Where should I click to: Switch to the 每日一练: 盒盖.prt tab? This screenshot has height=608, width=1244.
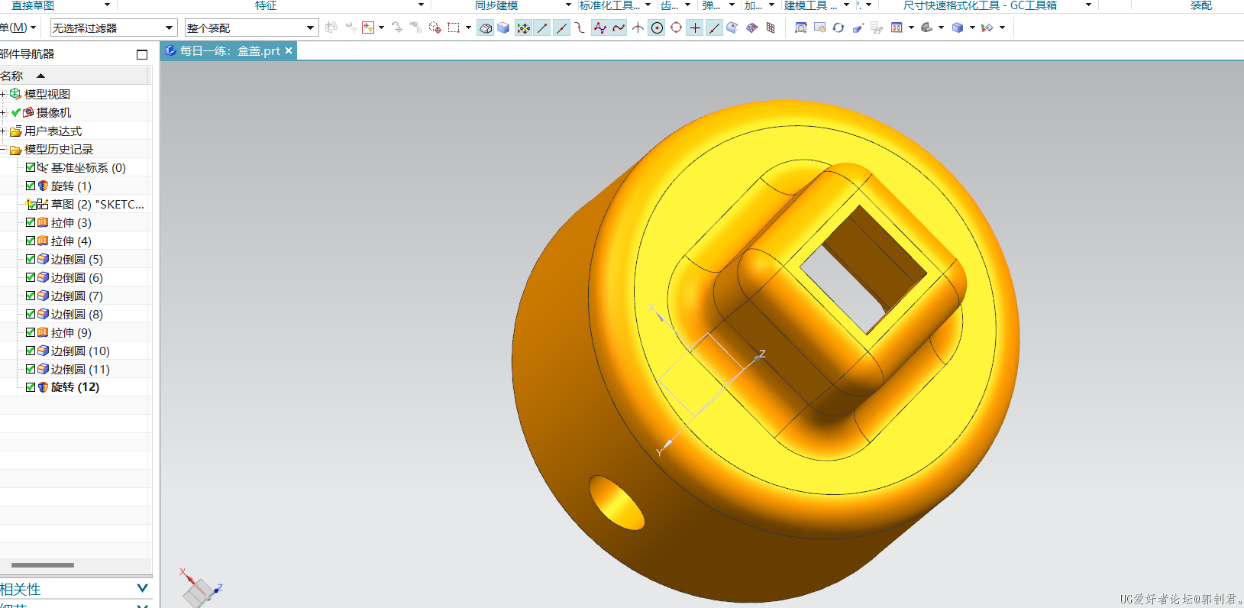click(229, 50)
